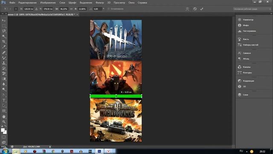Image resolution: width=273 pixels, height=154 pixels.
Task: Select the Brush tool
Action: [x=4, y=58]
